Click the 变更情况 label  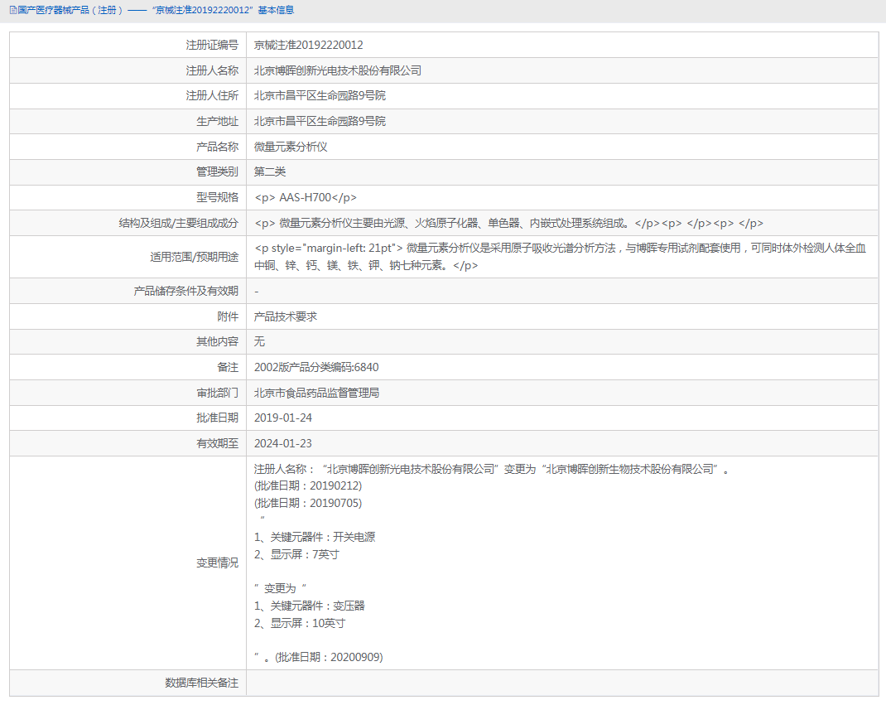tap(217, 563)
